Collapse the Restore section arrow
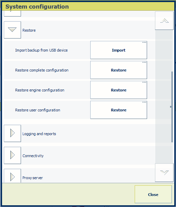Screen dimensions: 176x207 pyautogui.click(x=12, y=30)
